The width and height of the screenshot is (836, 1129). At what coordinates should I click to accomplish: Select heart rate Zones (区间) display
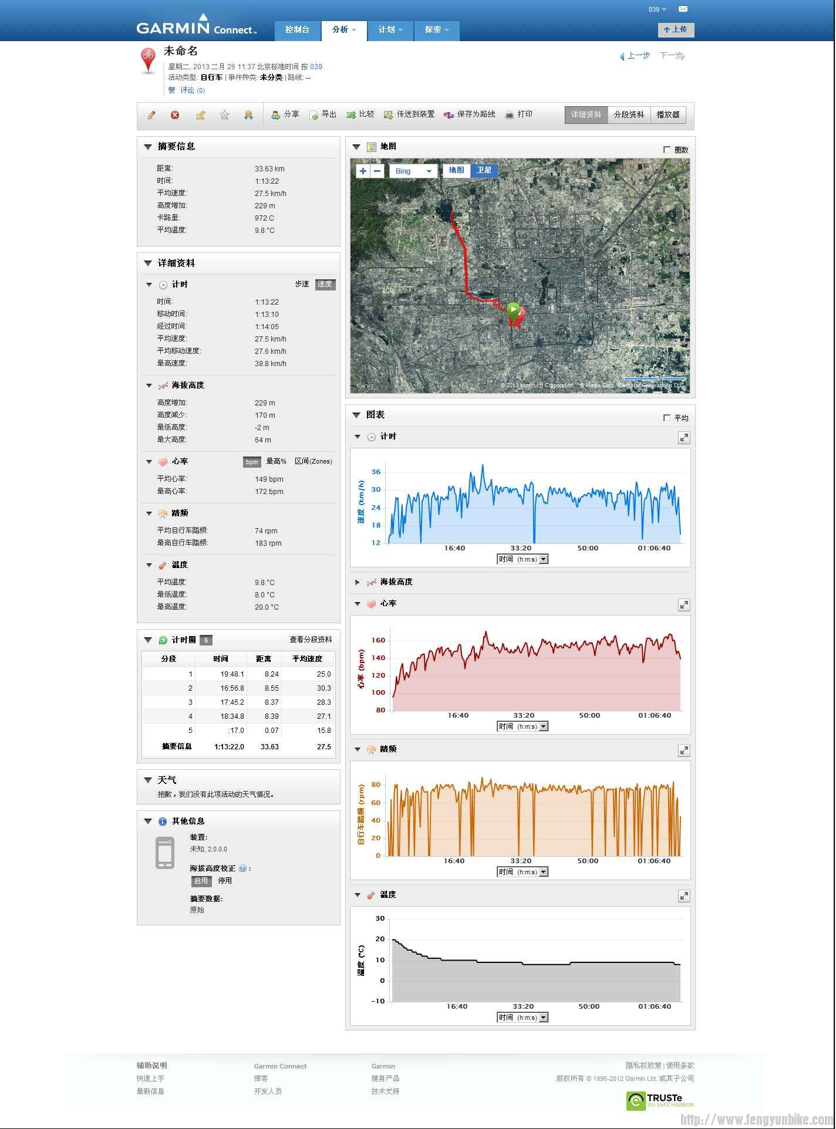[x=313, y=461]
